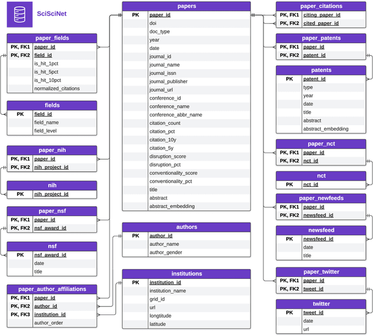Viewport: 373px width, 336px height.
Task: Click the SciSciNet database logo icon
Action: [x=20, y=15]
